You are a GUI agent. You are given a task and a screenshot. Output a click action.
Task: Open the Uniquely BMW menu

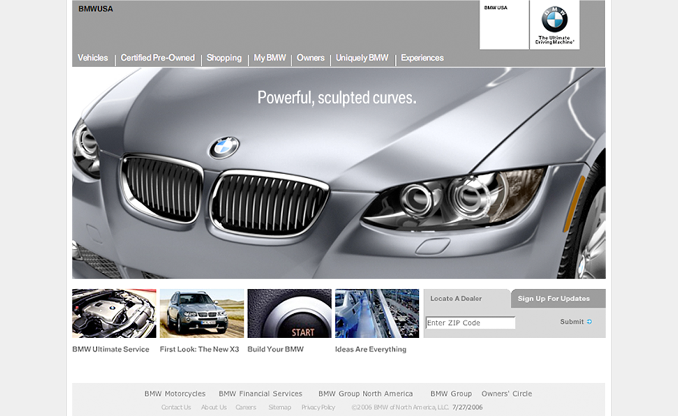pos(362,58)
